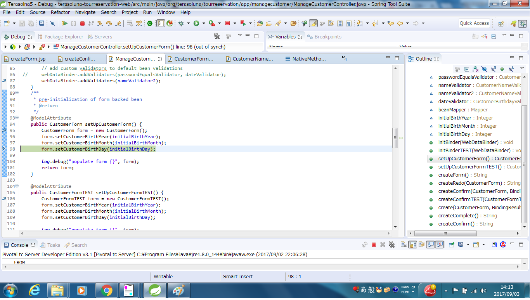Collapse the Javadoc fold at line 89
Viewport: 530px width, 300px height.
pos(17,93)
